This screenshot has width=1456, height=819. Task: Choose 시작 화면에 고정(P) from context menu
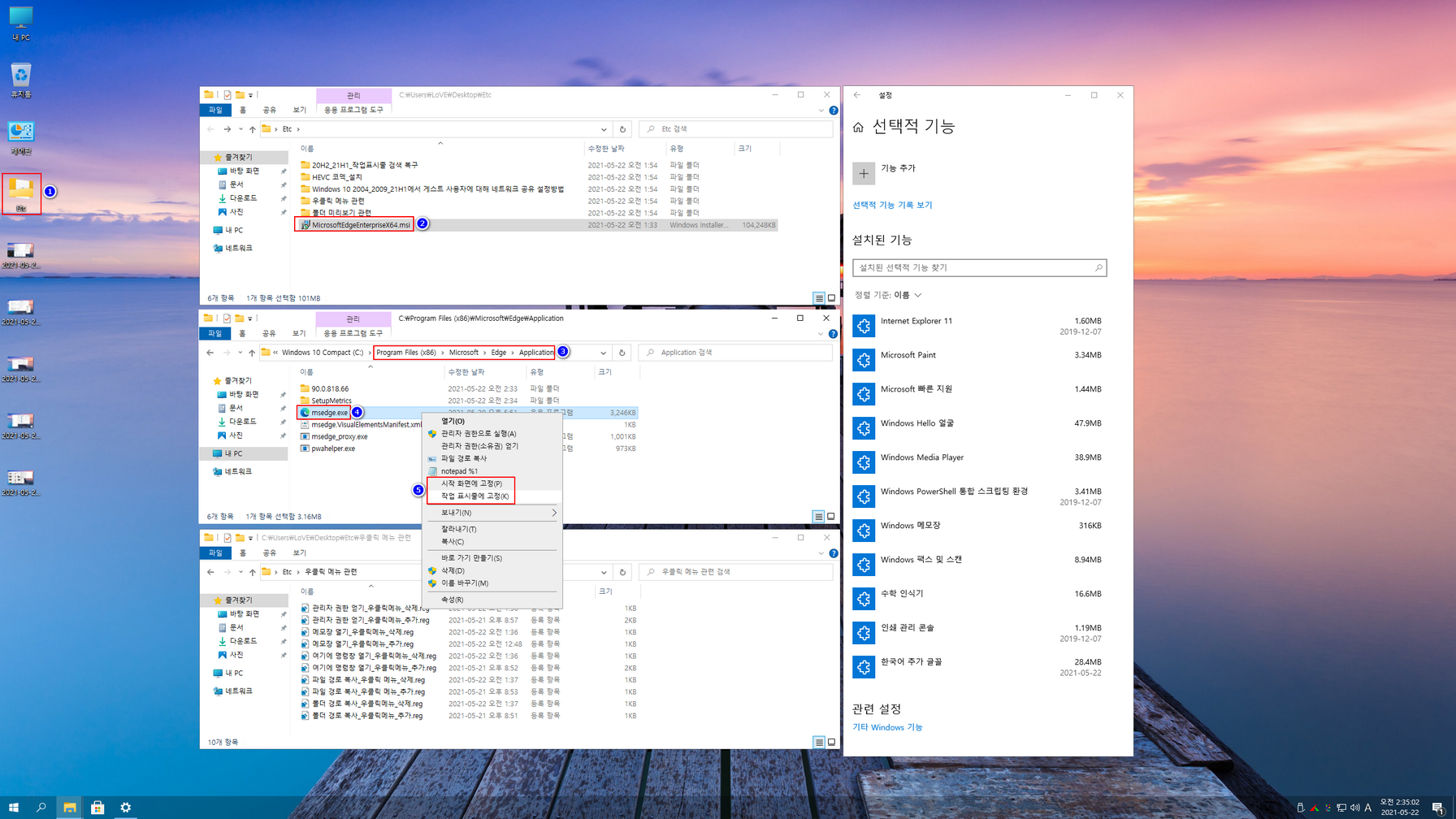(x=472, y=483)
